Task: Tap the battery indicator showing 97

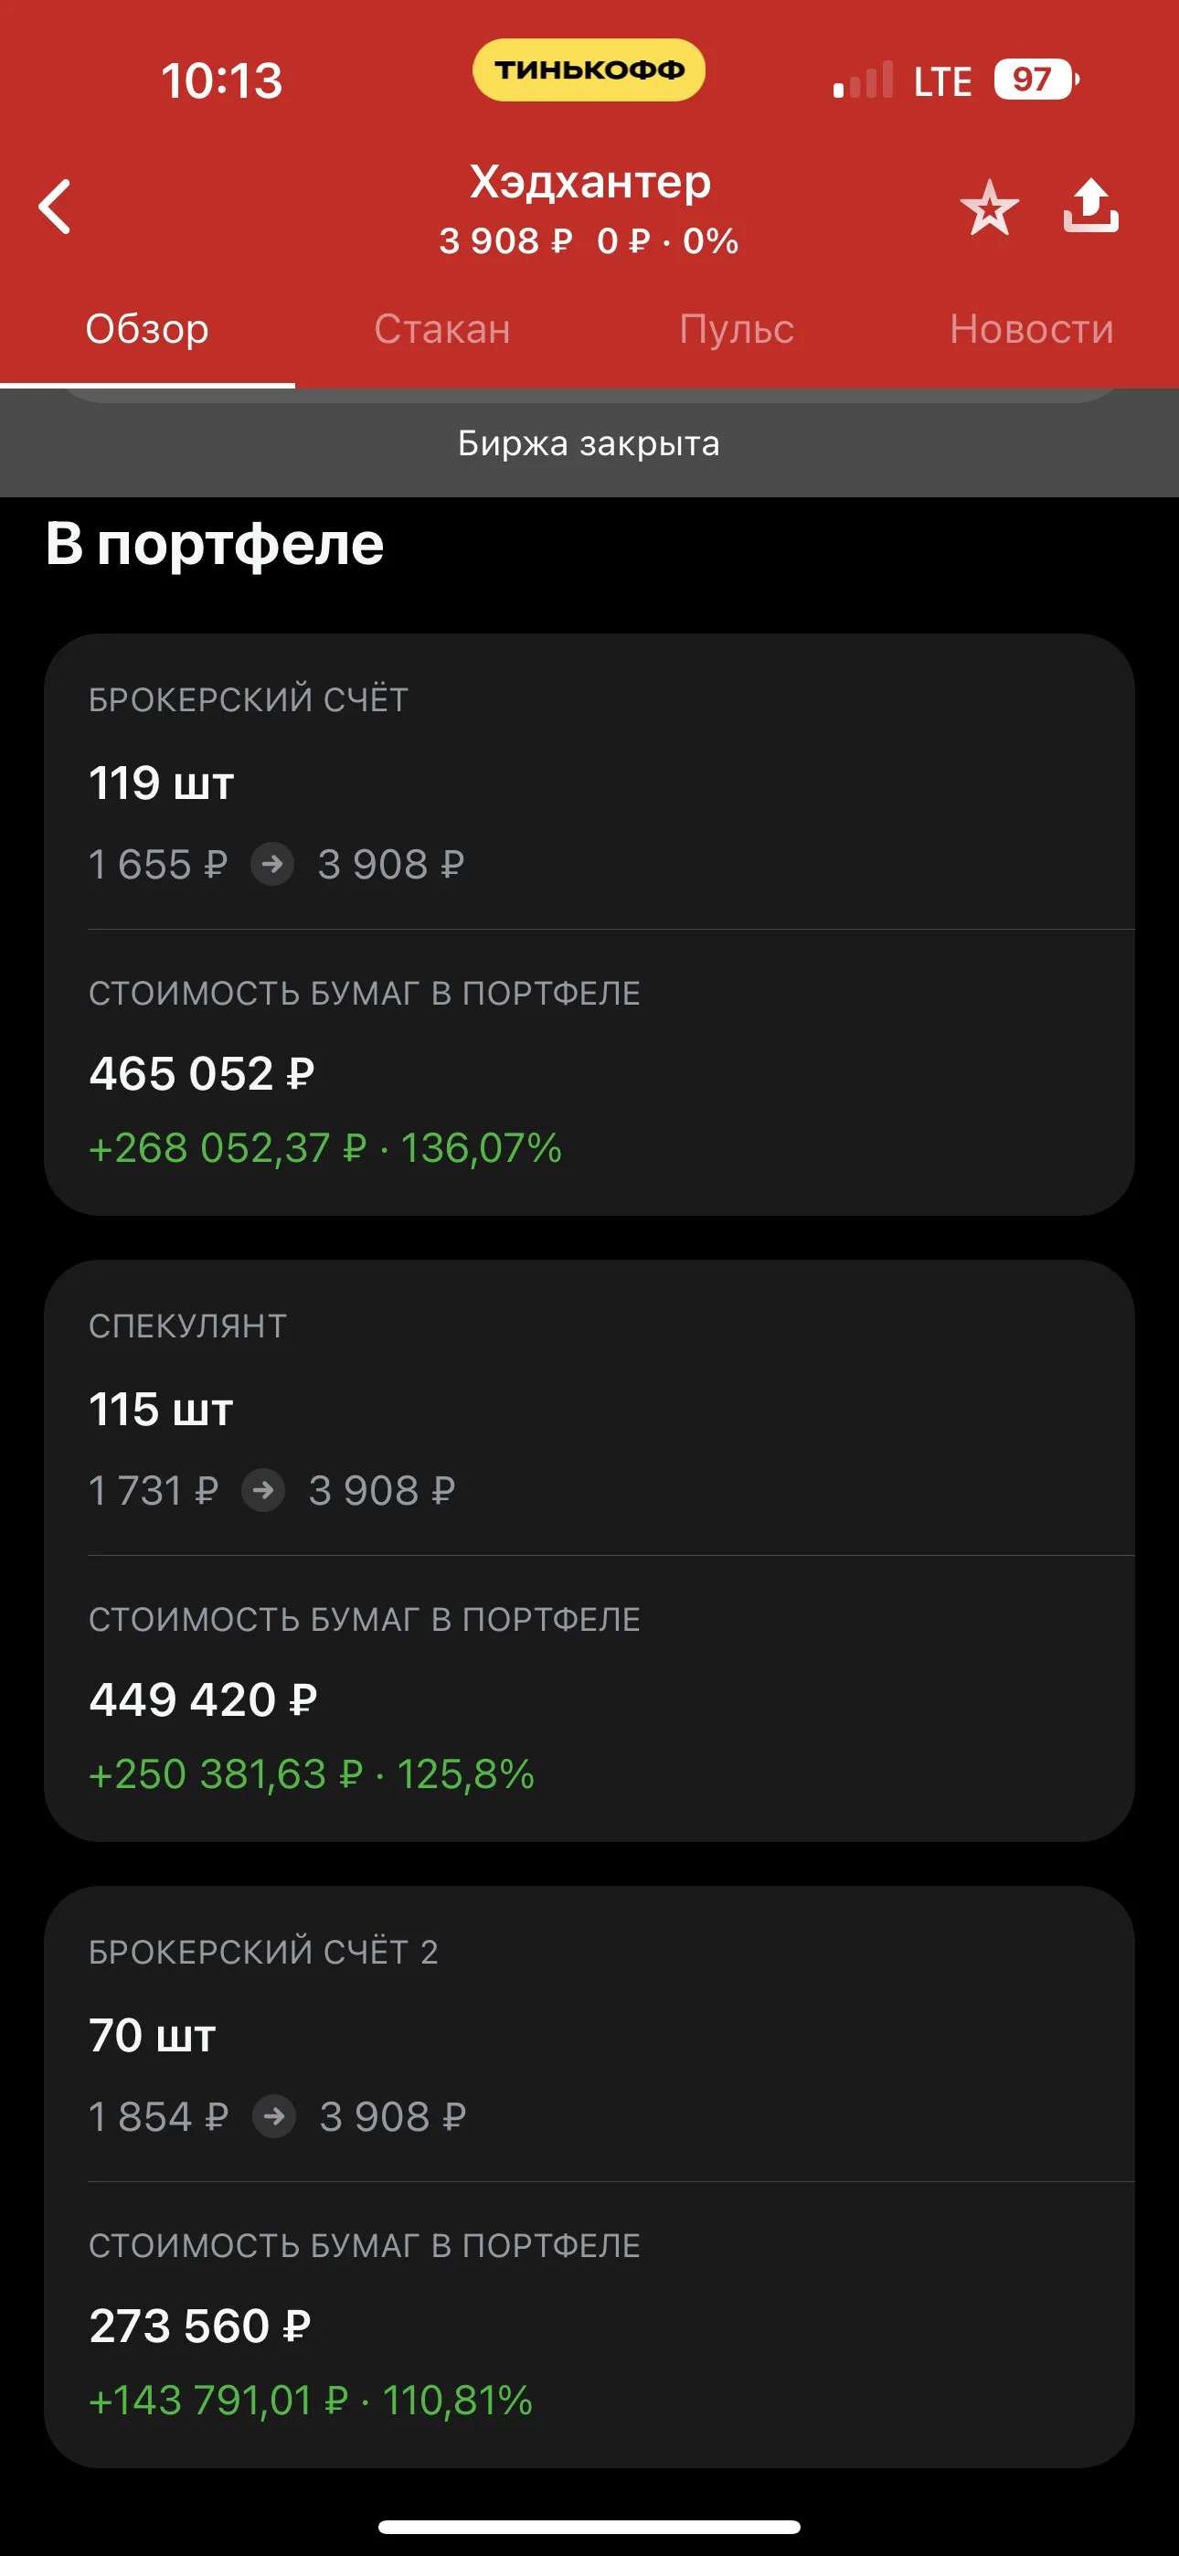Action: 1036,80
